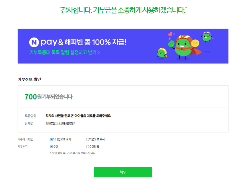
Task: Click the 기부정보 확인 heading
Action: (29, 79)
